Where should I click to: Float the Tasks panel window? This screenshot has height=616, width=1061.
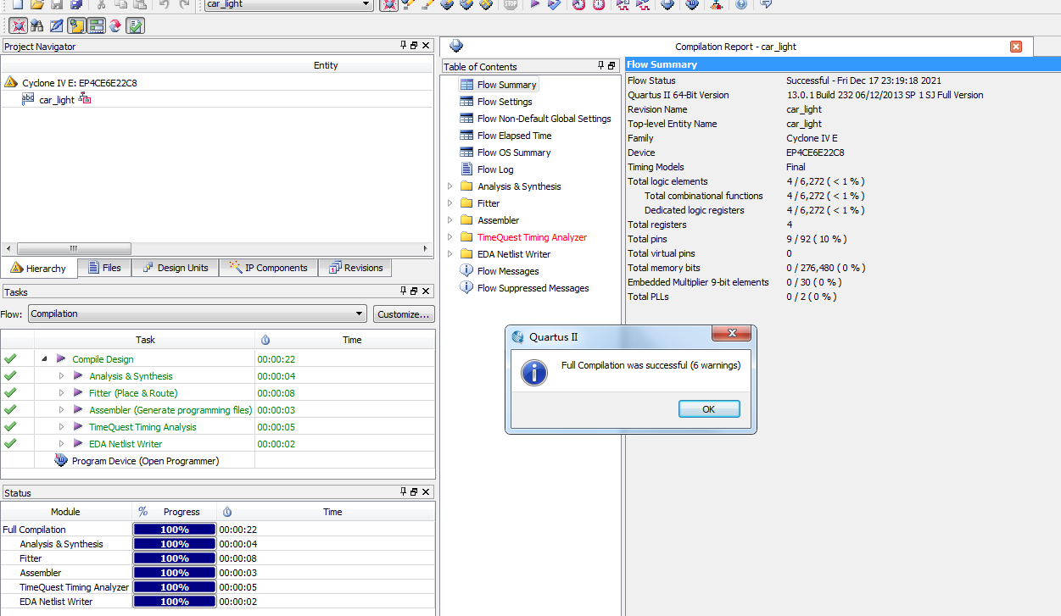click(x=414, y=291)
